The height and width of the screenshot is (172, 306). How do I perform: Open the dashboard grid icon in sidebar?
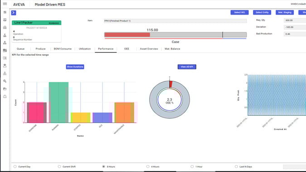[5, 12]
